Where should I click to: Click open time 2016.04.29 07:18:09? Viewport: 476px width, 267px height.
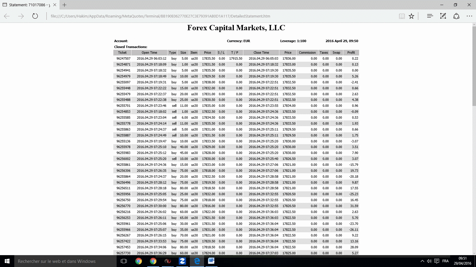tap(152, 64)
